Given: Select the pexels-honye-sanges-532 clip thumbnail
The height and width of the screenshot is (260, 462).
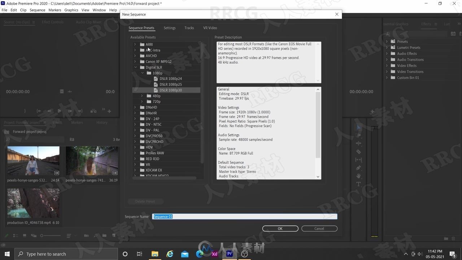Looking at the screenshot, I should (x=33, y=161).
